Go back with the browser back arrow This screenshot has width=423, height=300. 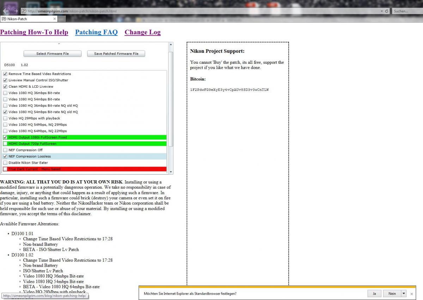(x=6, y=11)
